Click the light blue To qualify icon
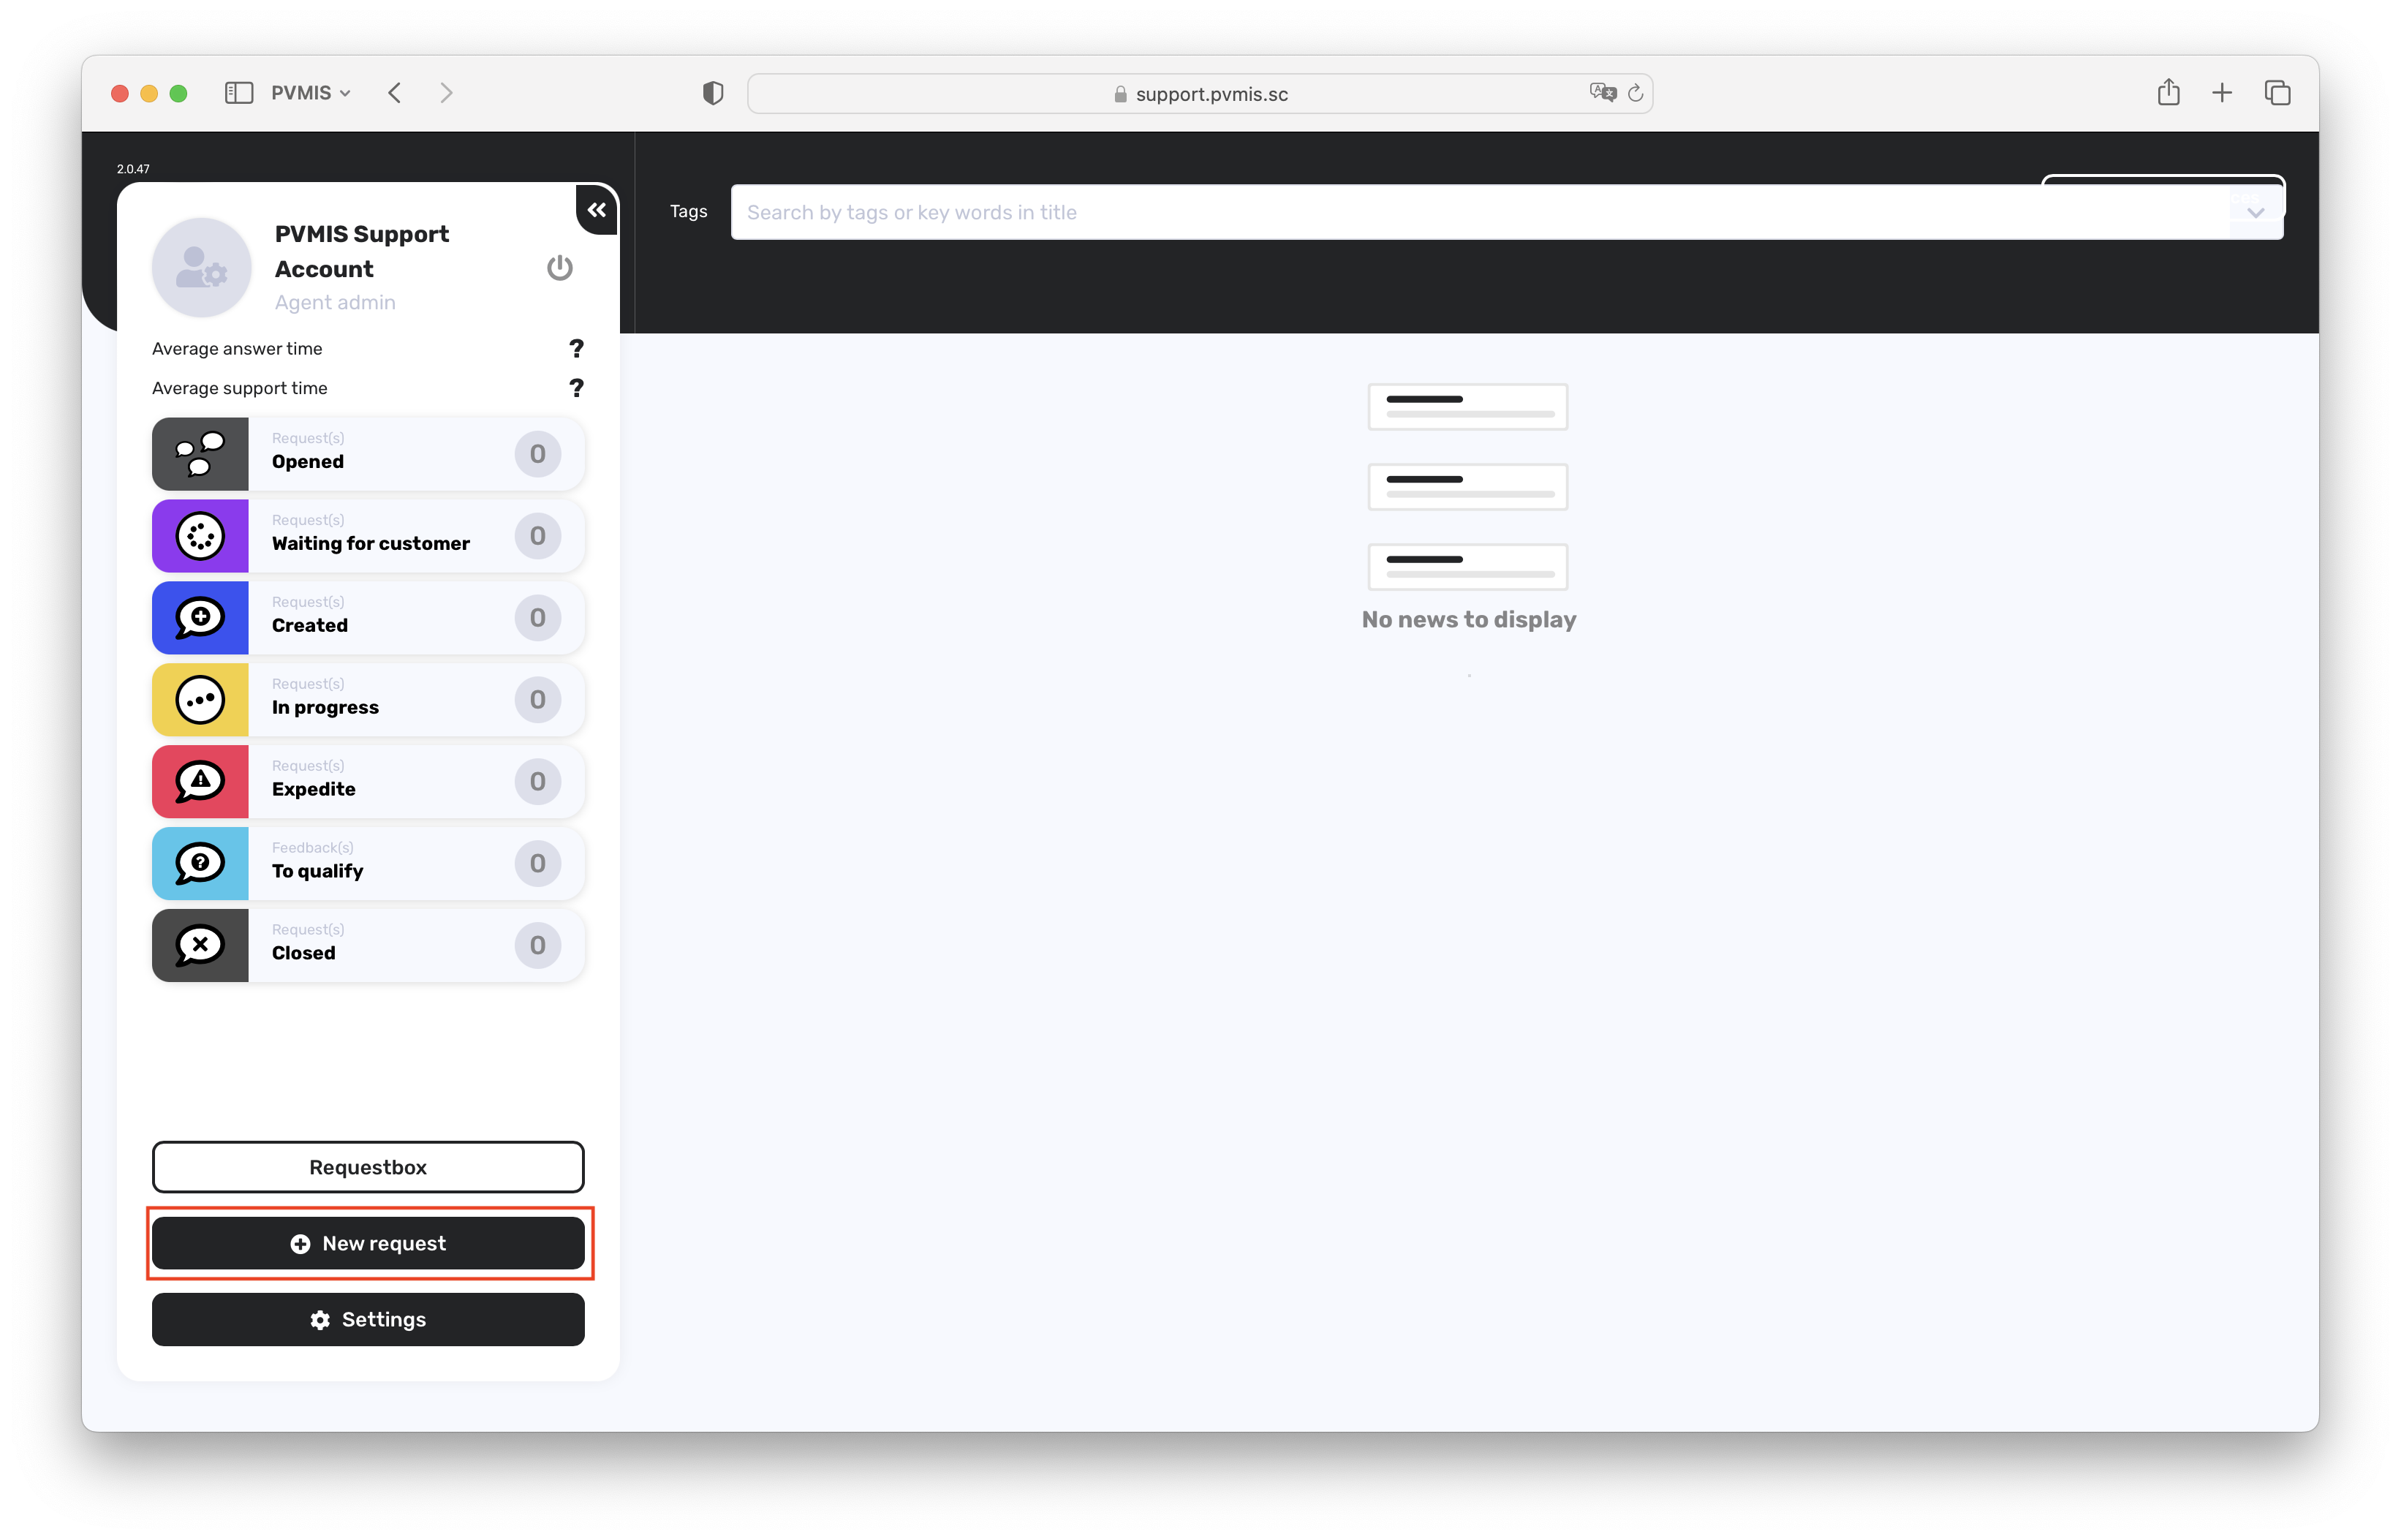The width and height of the screenshot is (2401, 1540). pos(200,864)
